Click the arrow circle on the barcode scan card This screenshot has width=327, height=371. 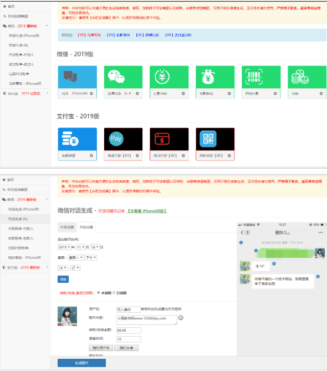coord(275,94)
